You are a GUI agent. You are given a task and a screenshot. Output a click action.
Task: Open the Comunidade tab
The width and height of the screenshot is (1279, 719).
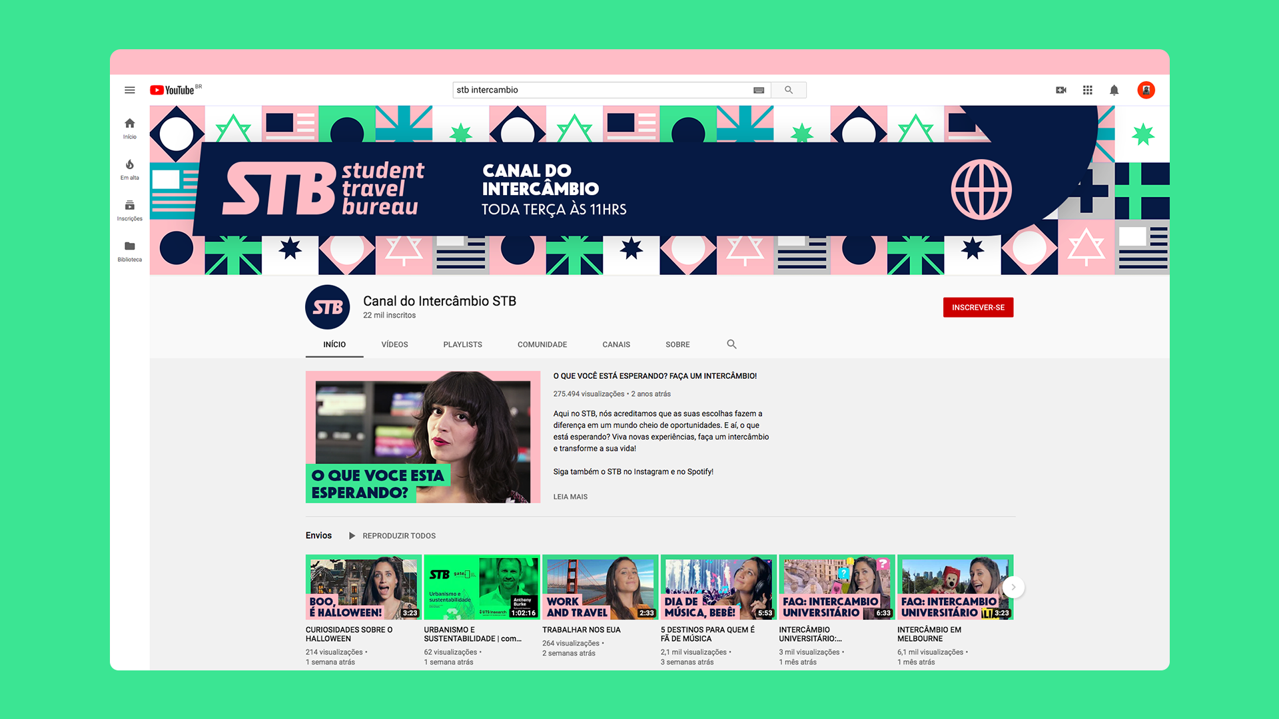click(x=542, y=344)
